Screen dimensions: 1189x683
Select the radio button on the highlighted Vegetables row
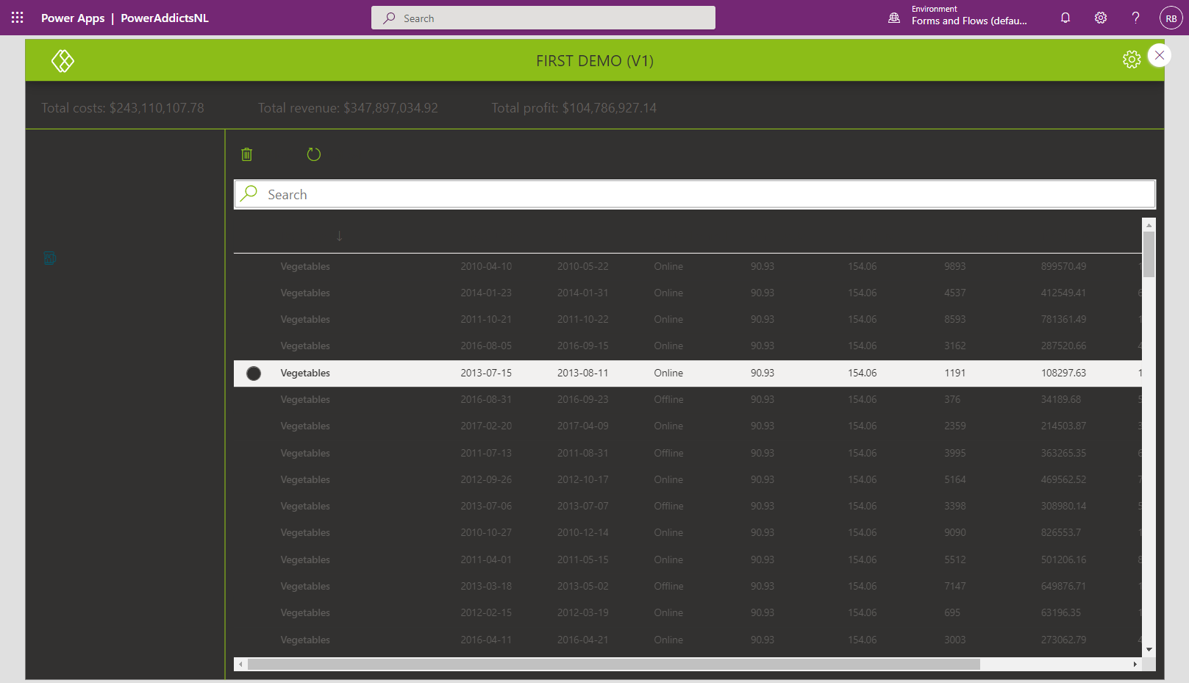tap(254, 373)
